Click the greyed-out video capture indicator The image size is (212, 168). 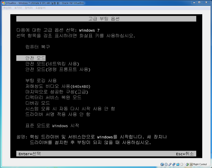click(x=182, y=164)
